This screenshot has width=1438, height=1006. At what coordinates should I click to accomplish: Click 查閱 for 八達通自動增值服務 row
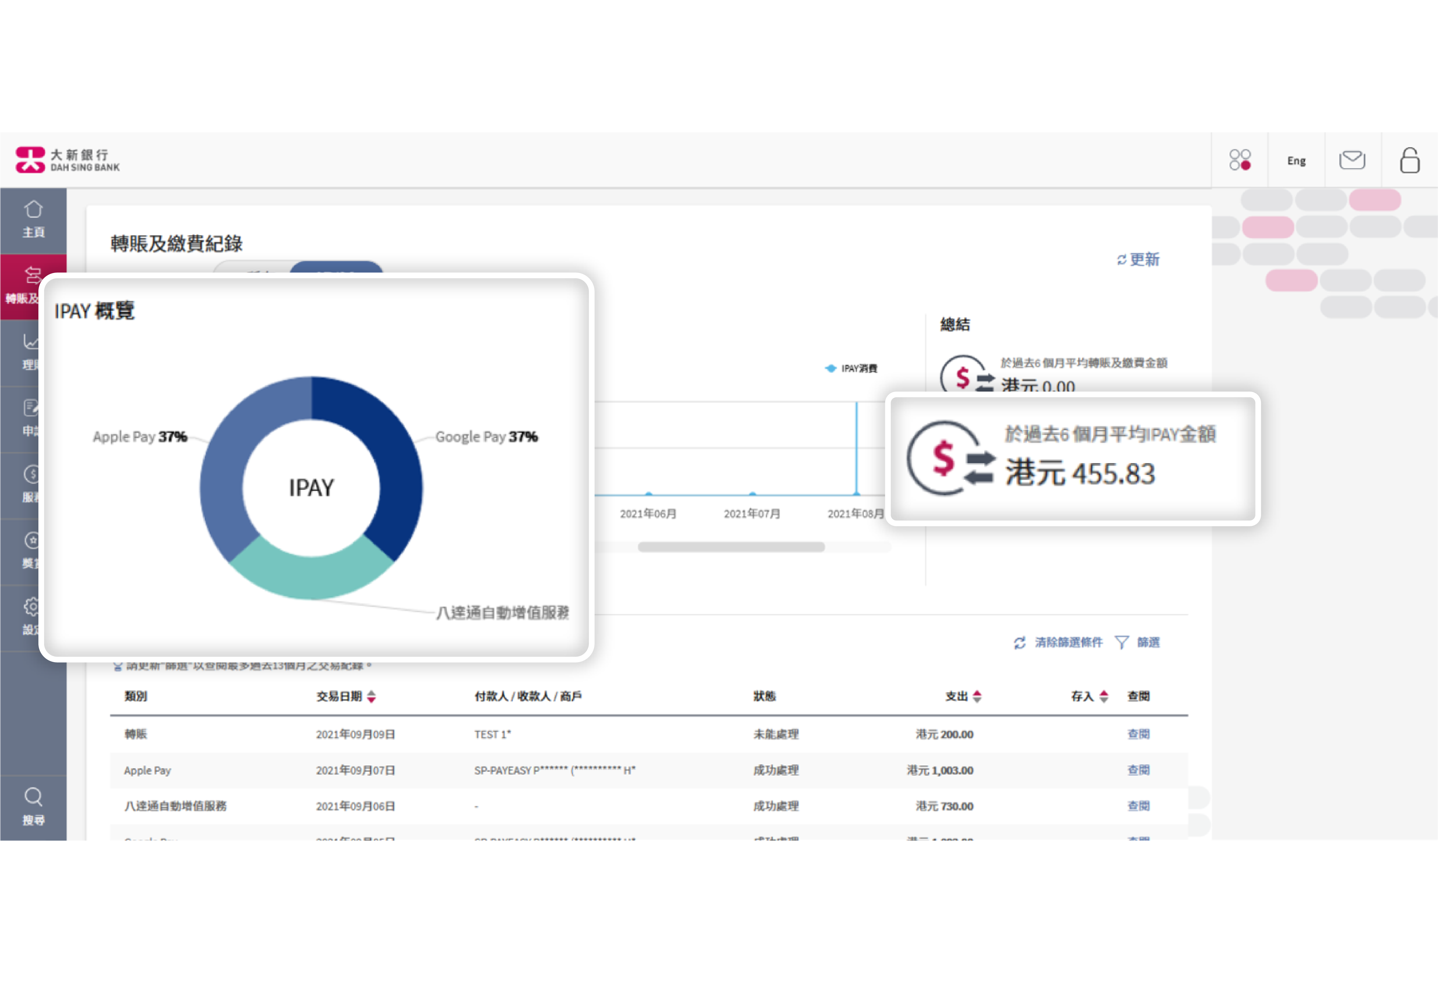(x=1138, y=806)
